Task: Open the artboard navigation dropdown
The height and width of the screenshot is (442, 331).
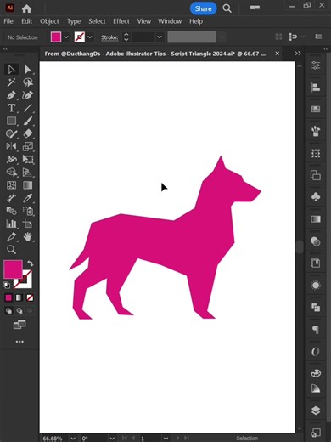Action: tap(165, 439)
